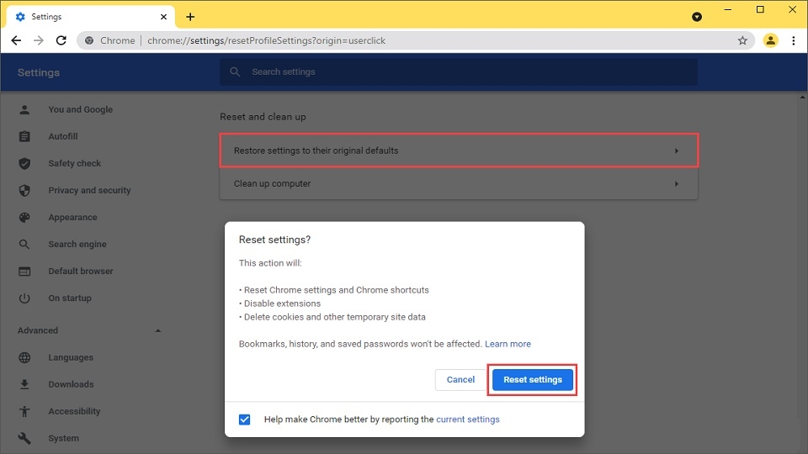Click the dropdown circle icon in title bar
This screenshot has height=454, width=808.
pos(697,17)
